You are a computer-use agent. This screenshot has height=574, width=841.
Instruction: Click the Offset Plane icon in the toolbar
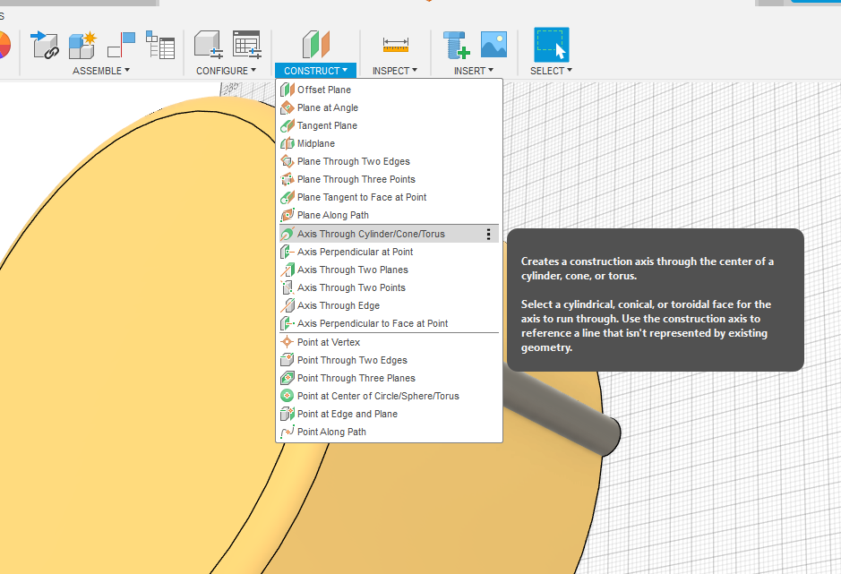point(315,44)
